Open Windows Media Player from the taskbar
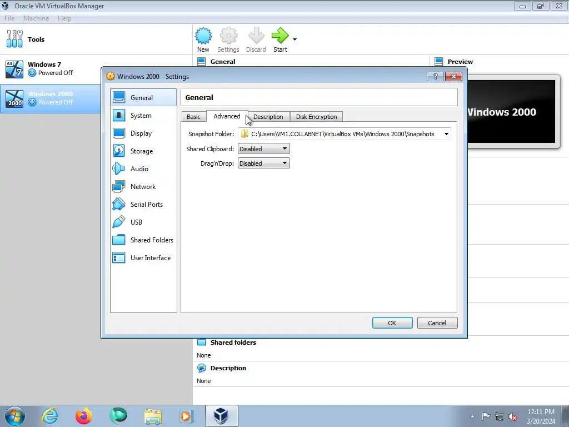The height and width of the screenshot is (427, 569). tap(187, 416)
